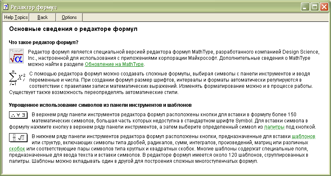Image resolution: width=331 pixels, height=176 pixels.
Task: Go Back to previous help page
Action: (42, 17)
